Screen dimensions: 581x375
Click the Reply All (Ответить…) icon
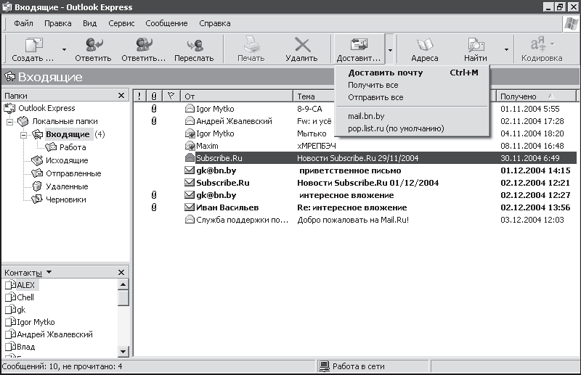click(143, 44)
